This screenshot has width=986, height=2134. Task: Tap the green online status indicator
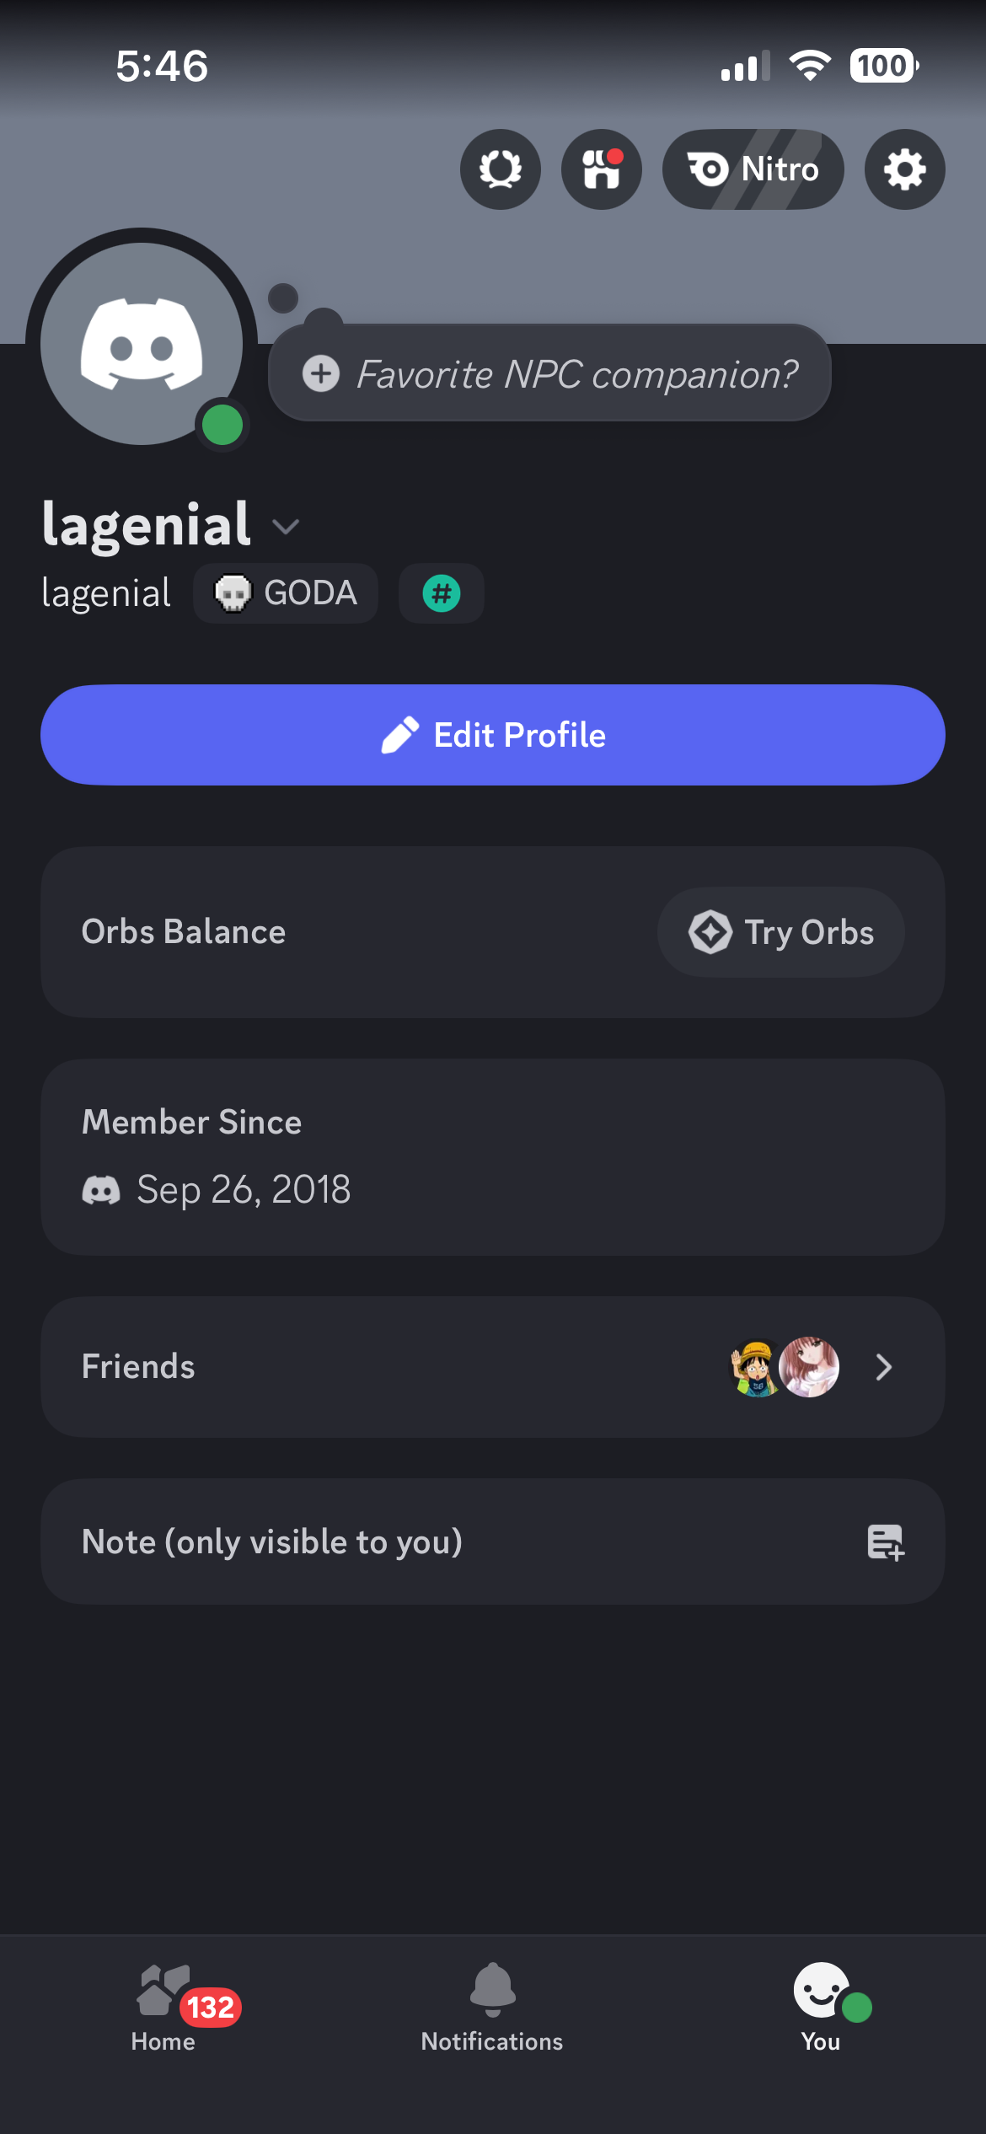coord(222,425)
